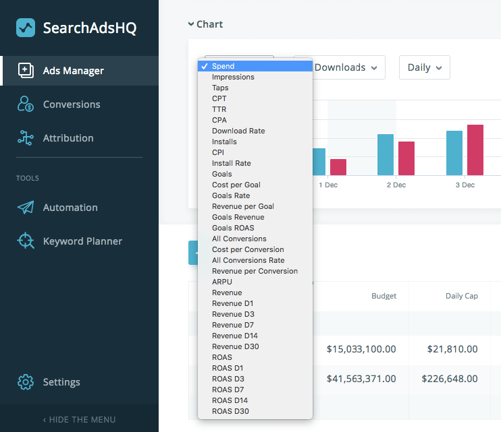Click the SearchAdsHQ logo icon
This screenshot has height=432, width=501.
[26, 28]
